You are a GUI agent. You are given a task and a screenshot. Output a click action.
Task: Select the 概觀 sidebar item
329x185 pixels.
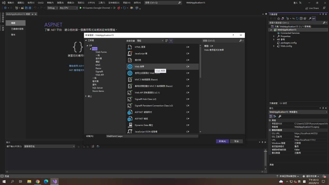tap(15, 23)
